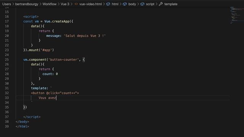Expand chevron after Workflow breadcrumb
This screenshot has height=137, width=244.
coord(59,4)
